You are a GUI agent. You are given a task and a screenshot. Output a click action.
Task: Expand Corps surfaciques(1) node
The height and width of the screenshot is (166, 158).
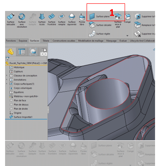[x=7, y=84]
